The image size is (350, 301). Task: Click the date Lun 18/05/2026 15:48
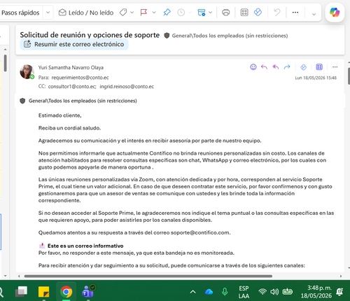pos(316,78)
